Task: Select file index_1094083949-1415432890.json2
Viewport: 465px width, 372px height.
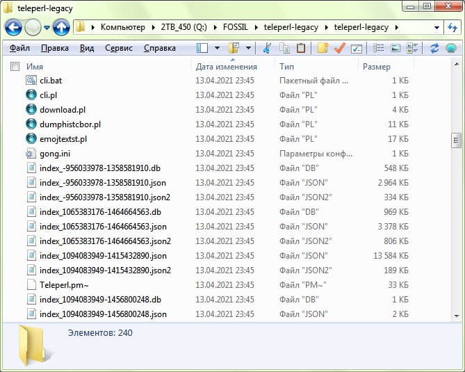Action: coord(105,270)
